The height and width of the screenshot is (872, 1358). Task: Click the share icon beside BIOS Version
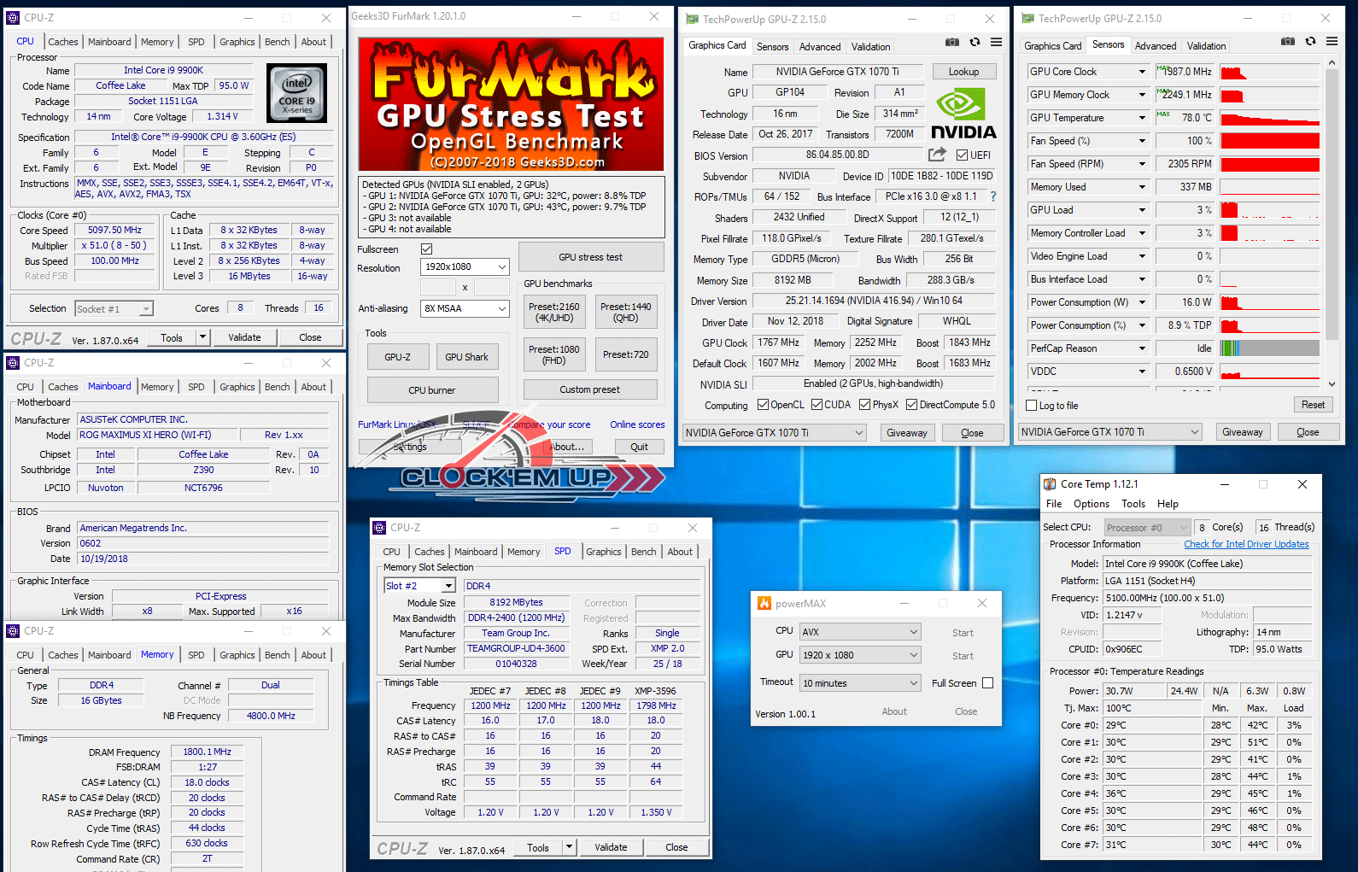937,155
